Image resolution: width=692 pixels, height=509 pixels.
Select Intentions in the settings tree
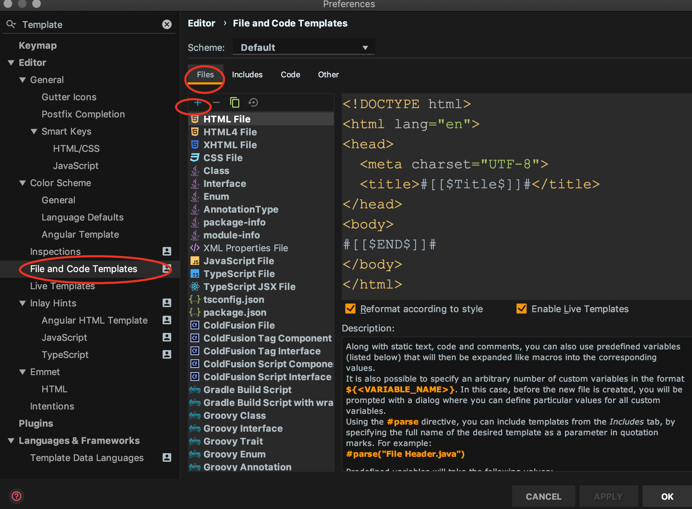pyautogui.click(x=52, y=406)
